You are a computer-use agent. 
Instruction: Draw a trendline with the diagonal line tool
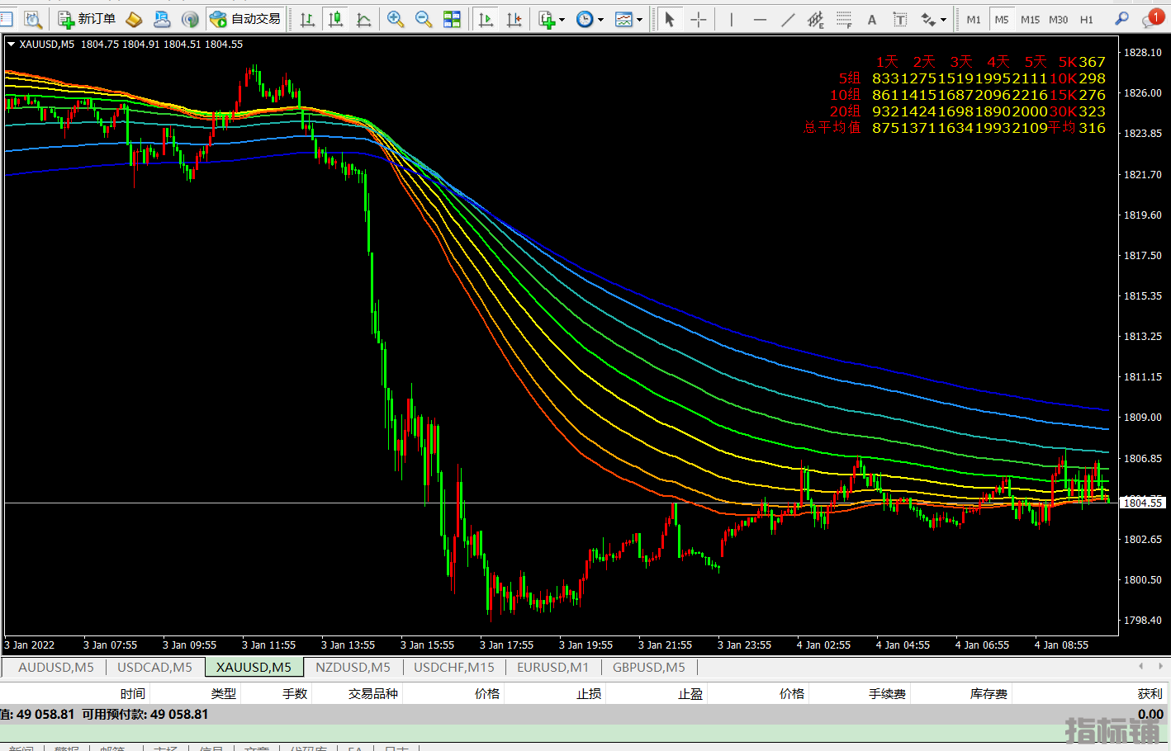(788, 19)
